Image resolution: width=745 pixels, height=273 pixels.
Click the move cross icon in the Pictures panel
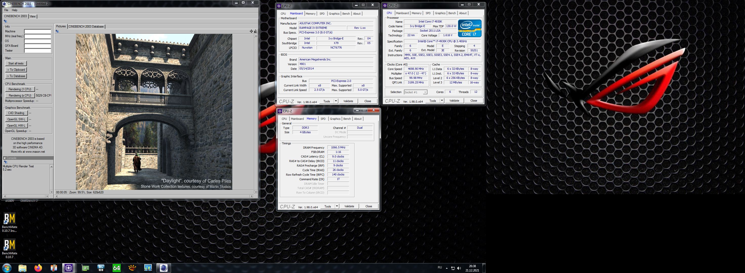tap(251, 31)
